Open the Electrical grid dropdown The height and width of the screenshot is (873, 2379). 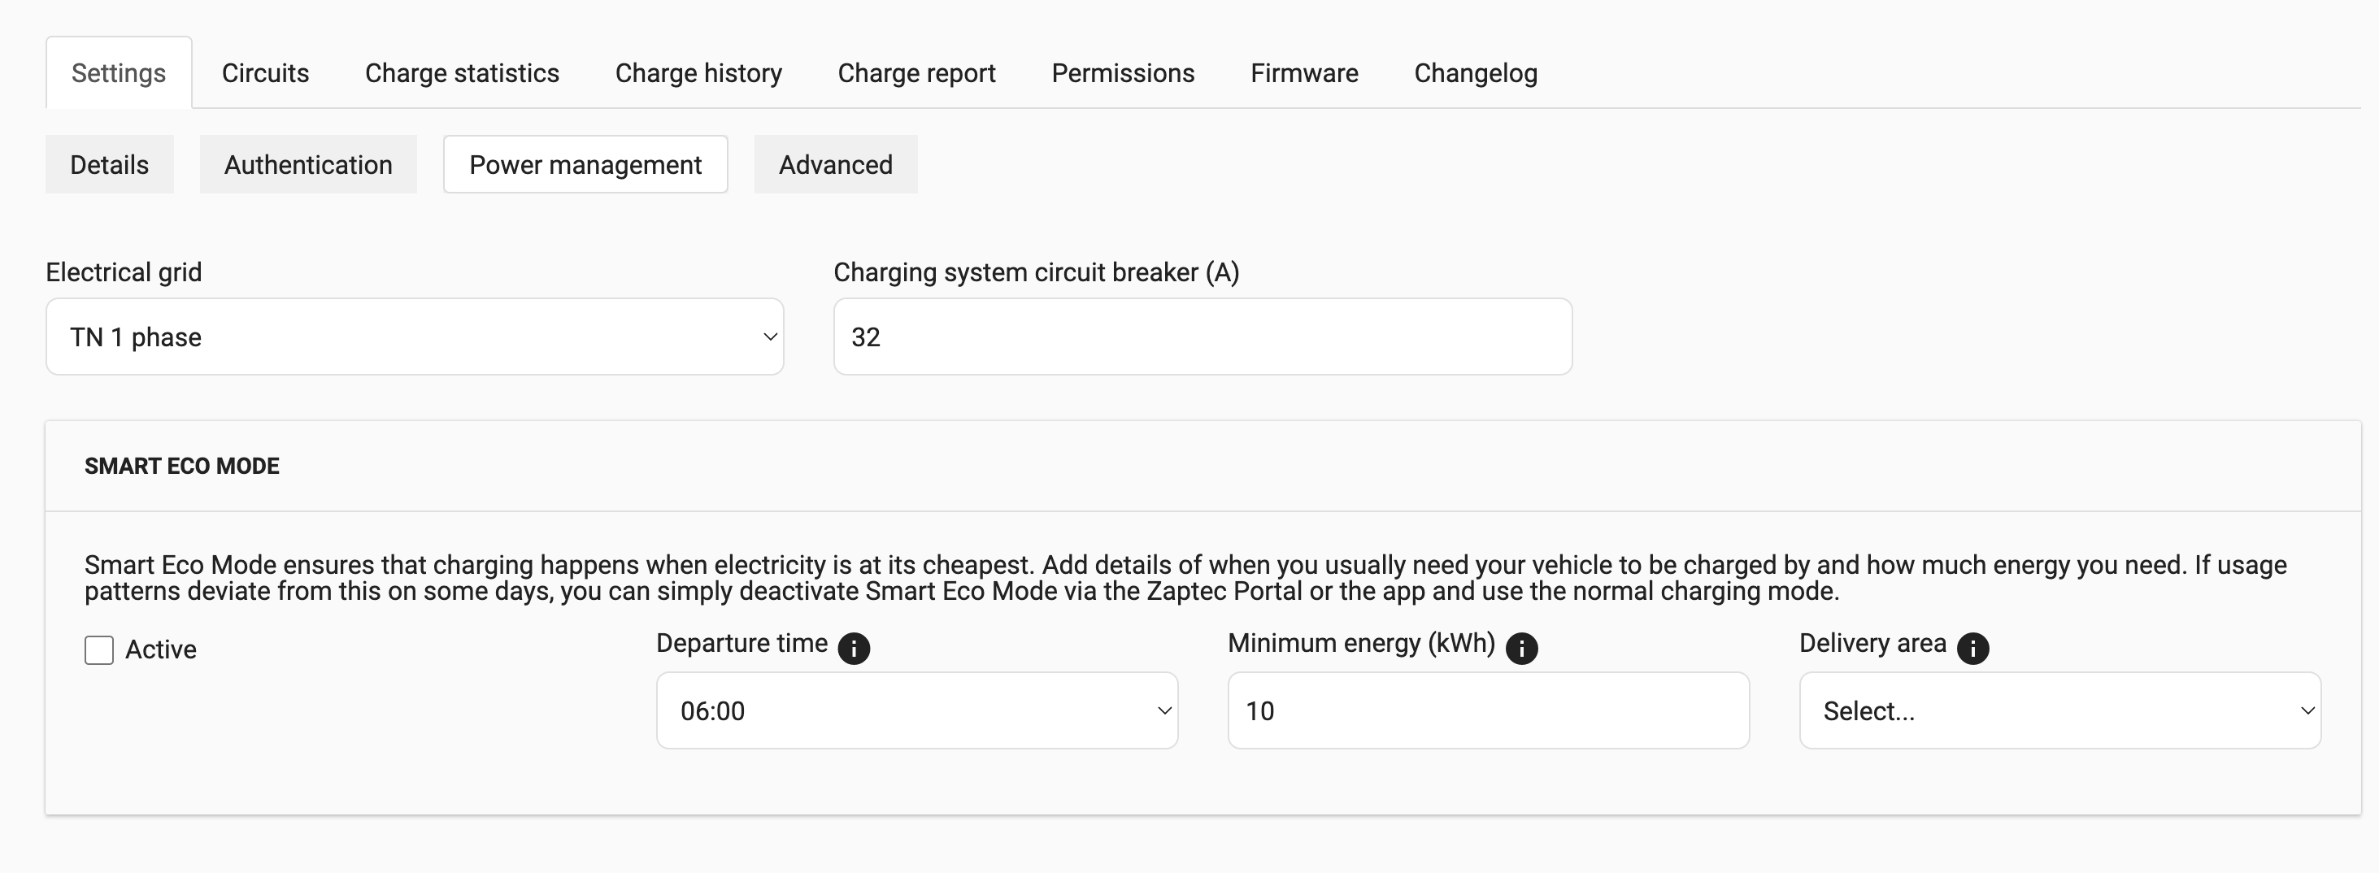click(415, 337)
